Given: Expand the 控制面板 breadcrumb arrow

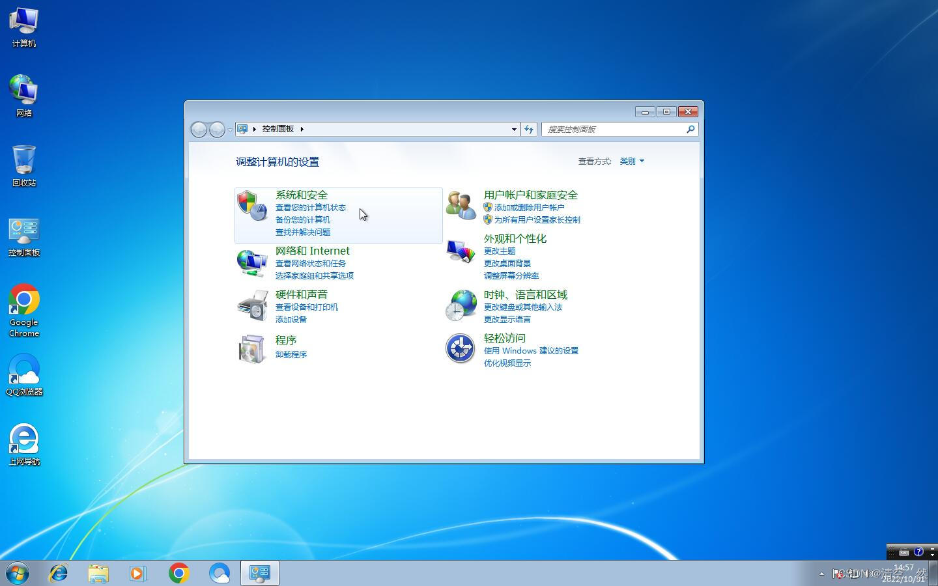Looking at the screenshot, I should [302, 129].
